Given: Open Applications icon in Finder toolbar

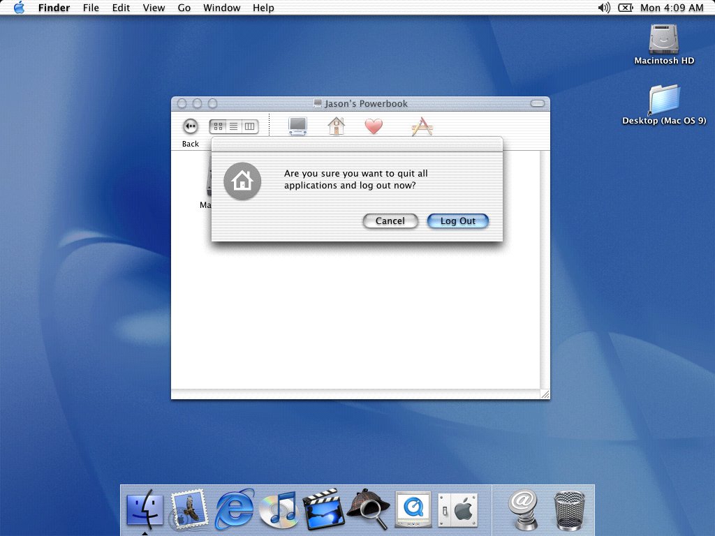Looking at the screenshot, I should pos(422,127).
